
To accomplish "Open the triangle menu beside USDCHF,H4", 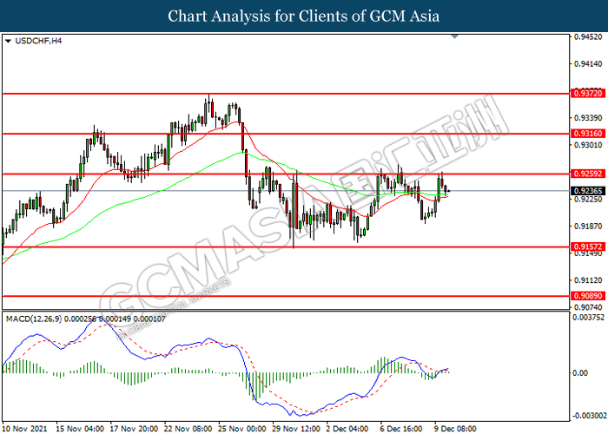I will [8, 41].
